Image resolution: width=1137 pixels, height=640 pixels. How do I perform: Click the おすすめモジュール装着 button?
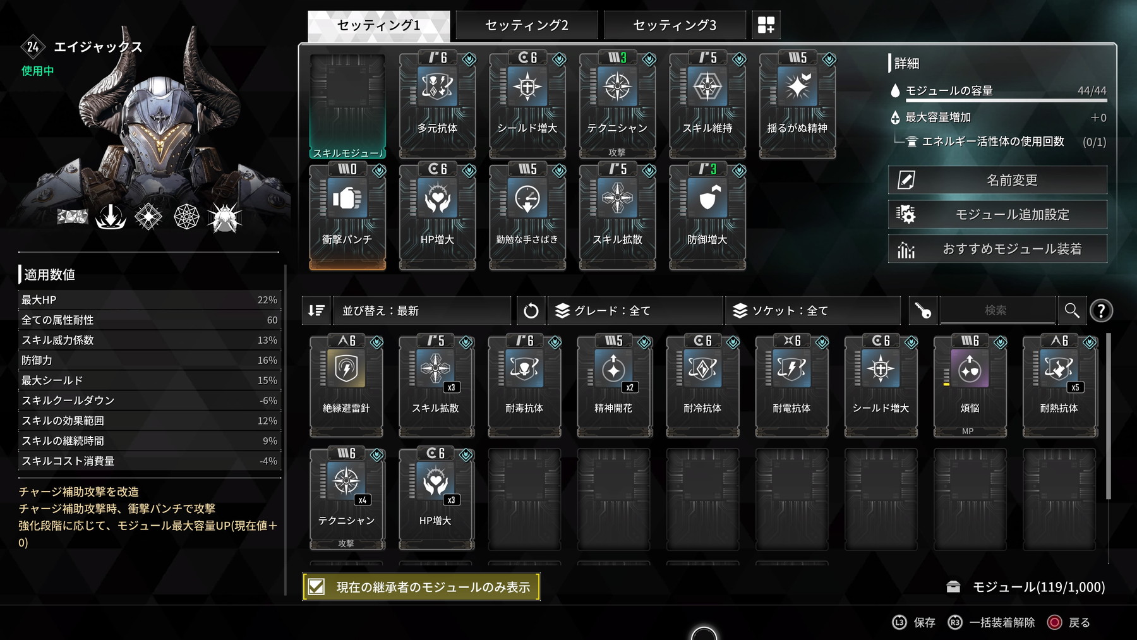tap(997, 249)
